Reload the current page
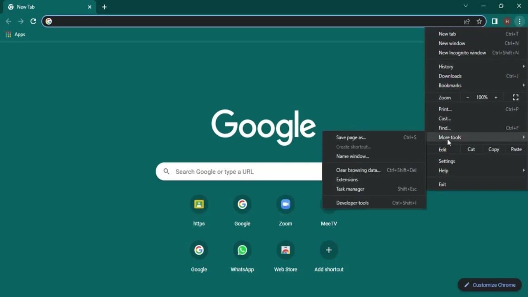 33,21
